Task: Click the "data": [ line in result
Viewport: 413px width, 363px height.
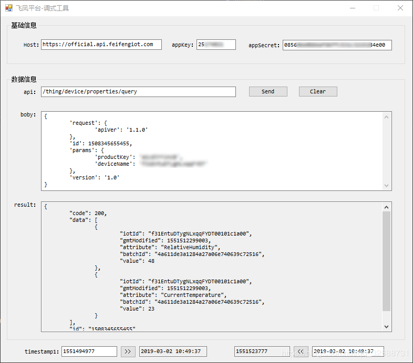Action: [x=83, y=220]
